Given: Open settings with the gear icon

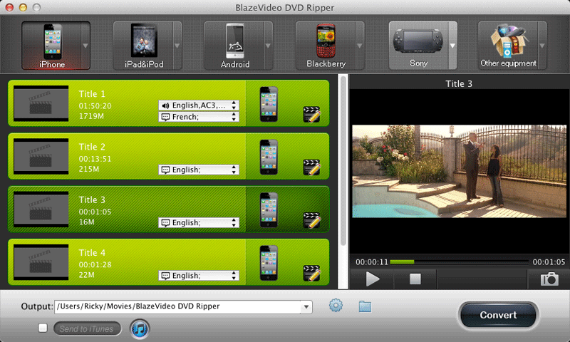Looking at the screenshot, I should (336, 305).
